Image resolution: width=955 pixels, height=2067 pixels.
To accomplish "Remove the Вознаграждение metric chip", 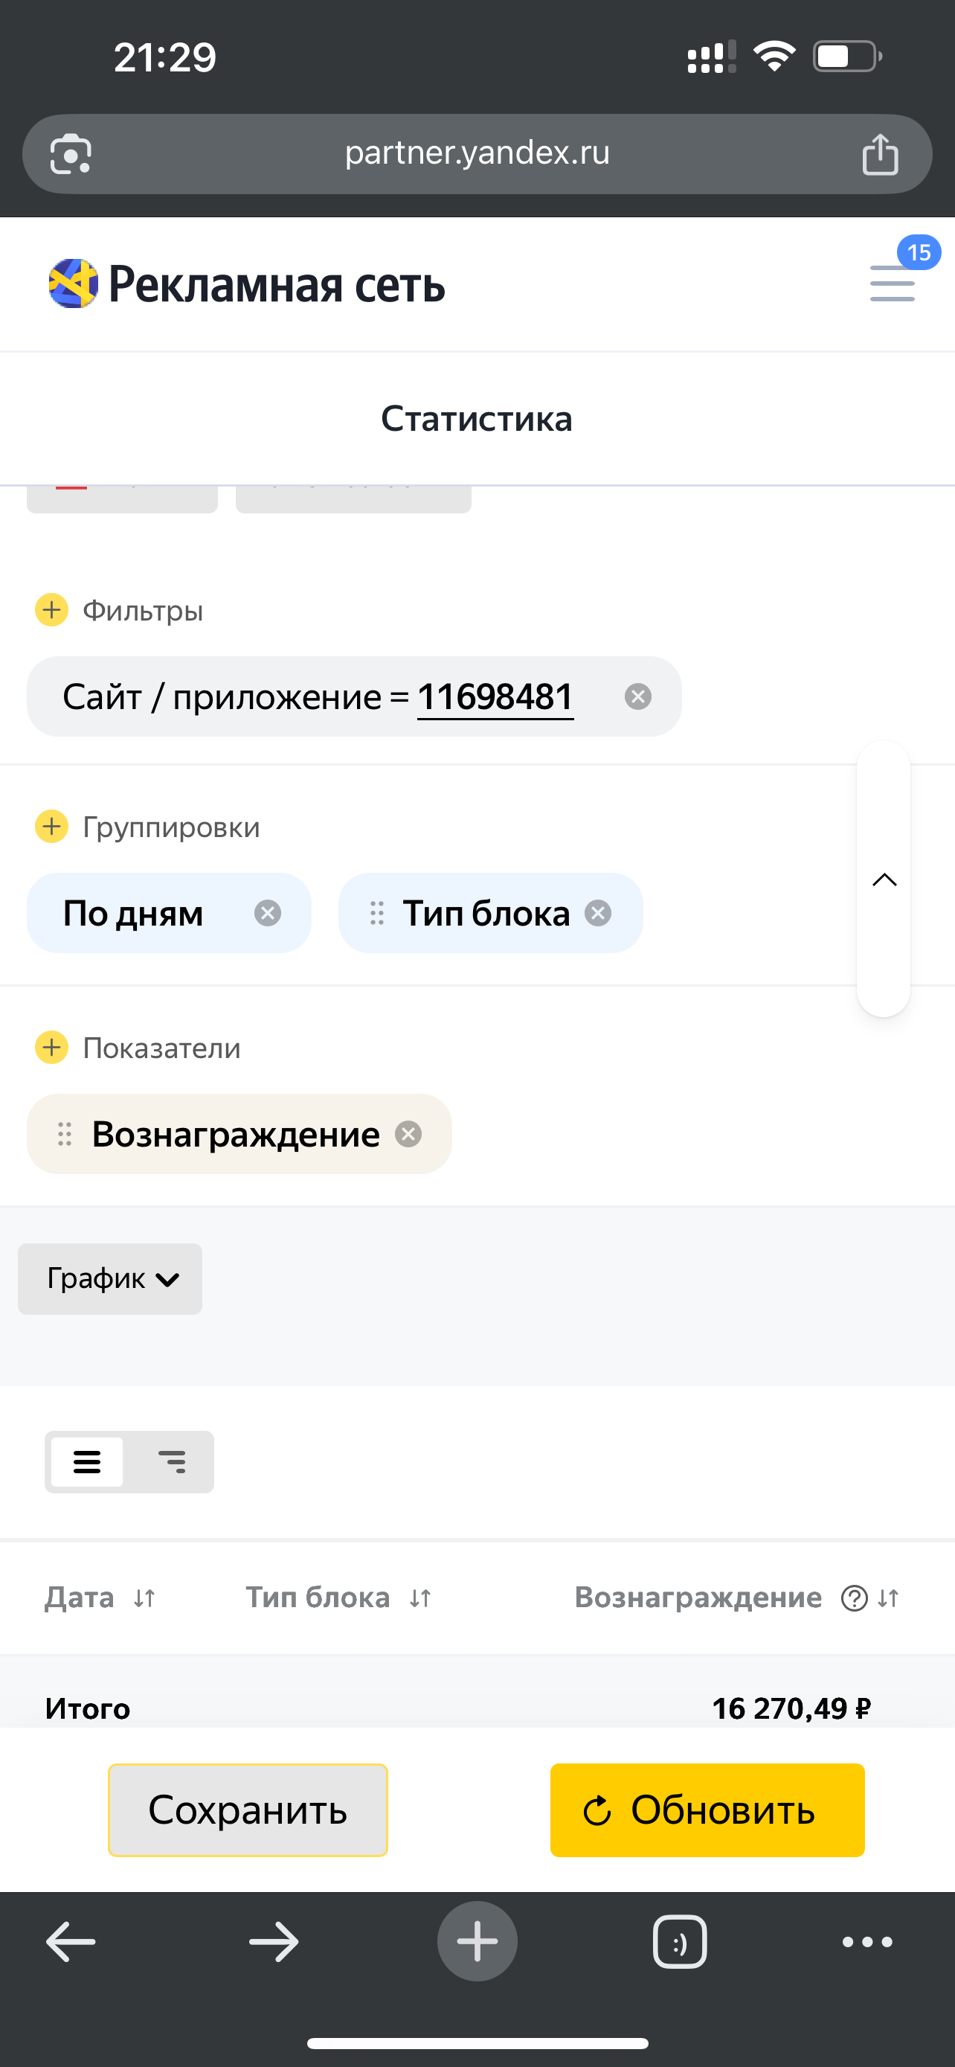I will pos(408,1134).
